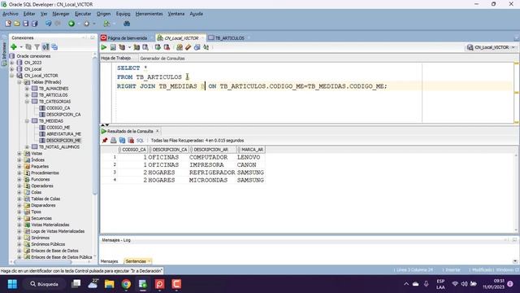Click the pencil Clear icon in worksheet toolbar

[188, 47]
